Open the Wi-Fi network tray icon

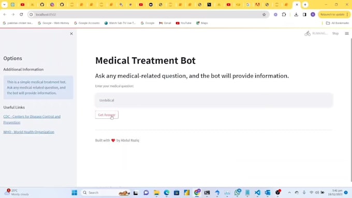[x=312, y=193]
